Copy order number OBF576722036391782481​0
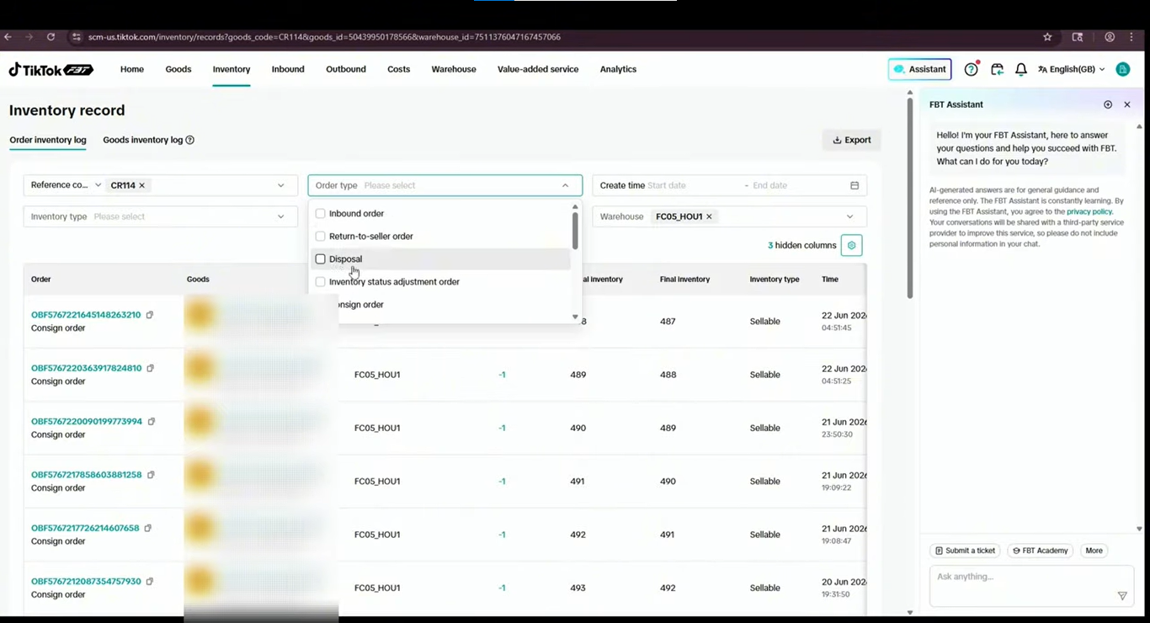 tap(151, 368)
